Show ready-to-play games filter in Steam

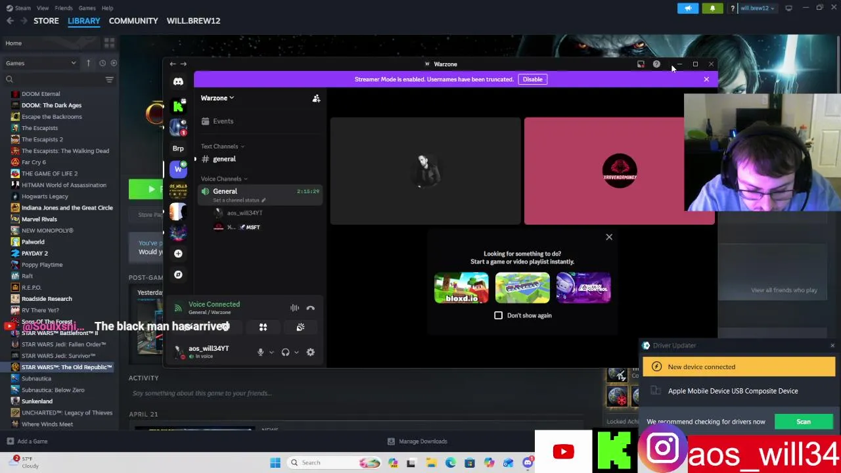click(114, 63)
